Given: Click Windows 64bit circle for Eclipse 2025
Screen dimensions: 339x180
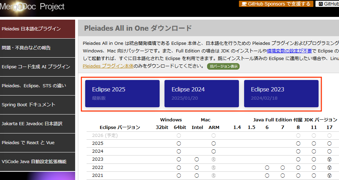Looking at the screenshot, I should (179, 143).
